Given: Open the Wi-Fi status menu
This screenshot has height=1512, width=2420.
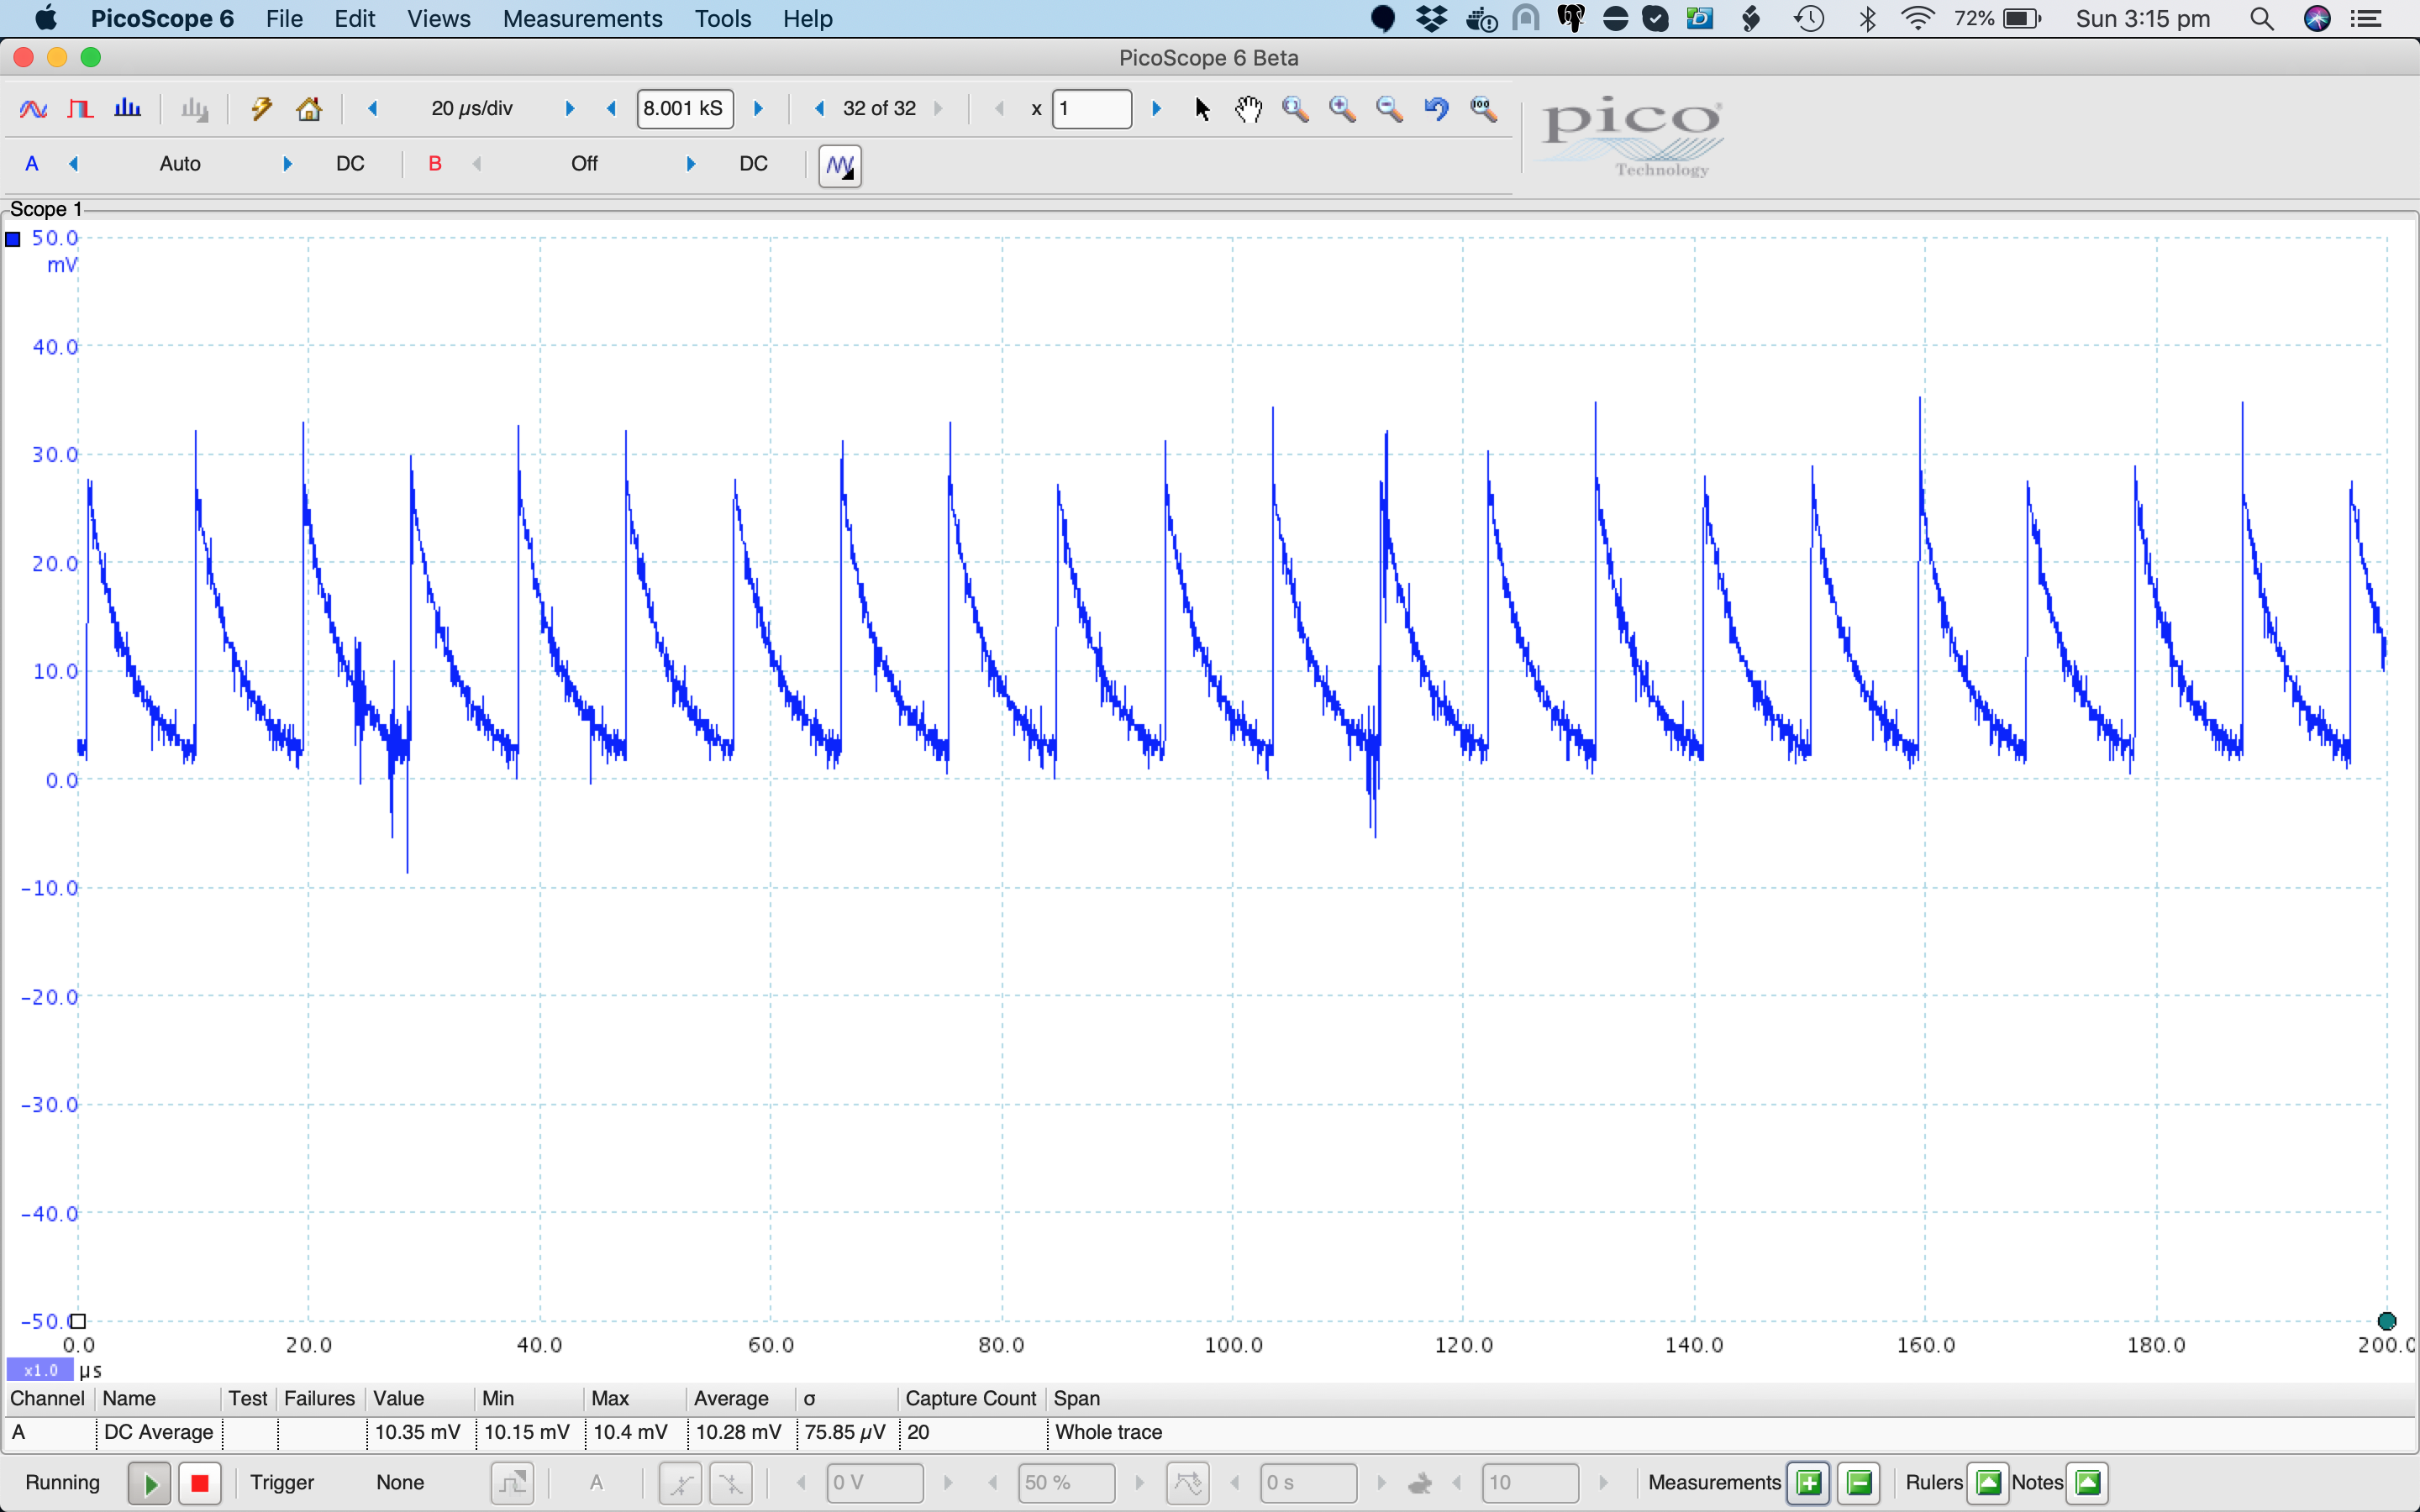Looking at the screenshot, I should (1917, 19).
